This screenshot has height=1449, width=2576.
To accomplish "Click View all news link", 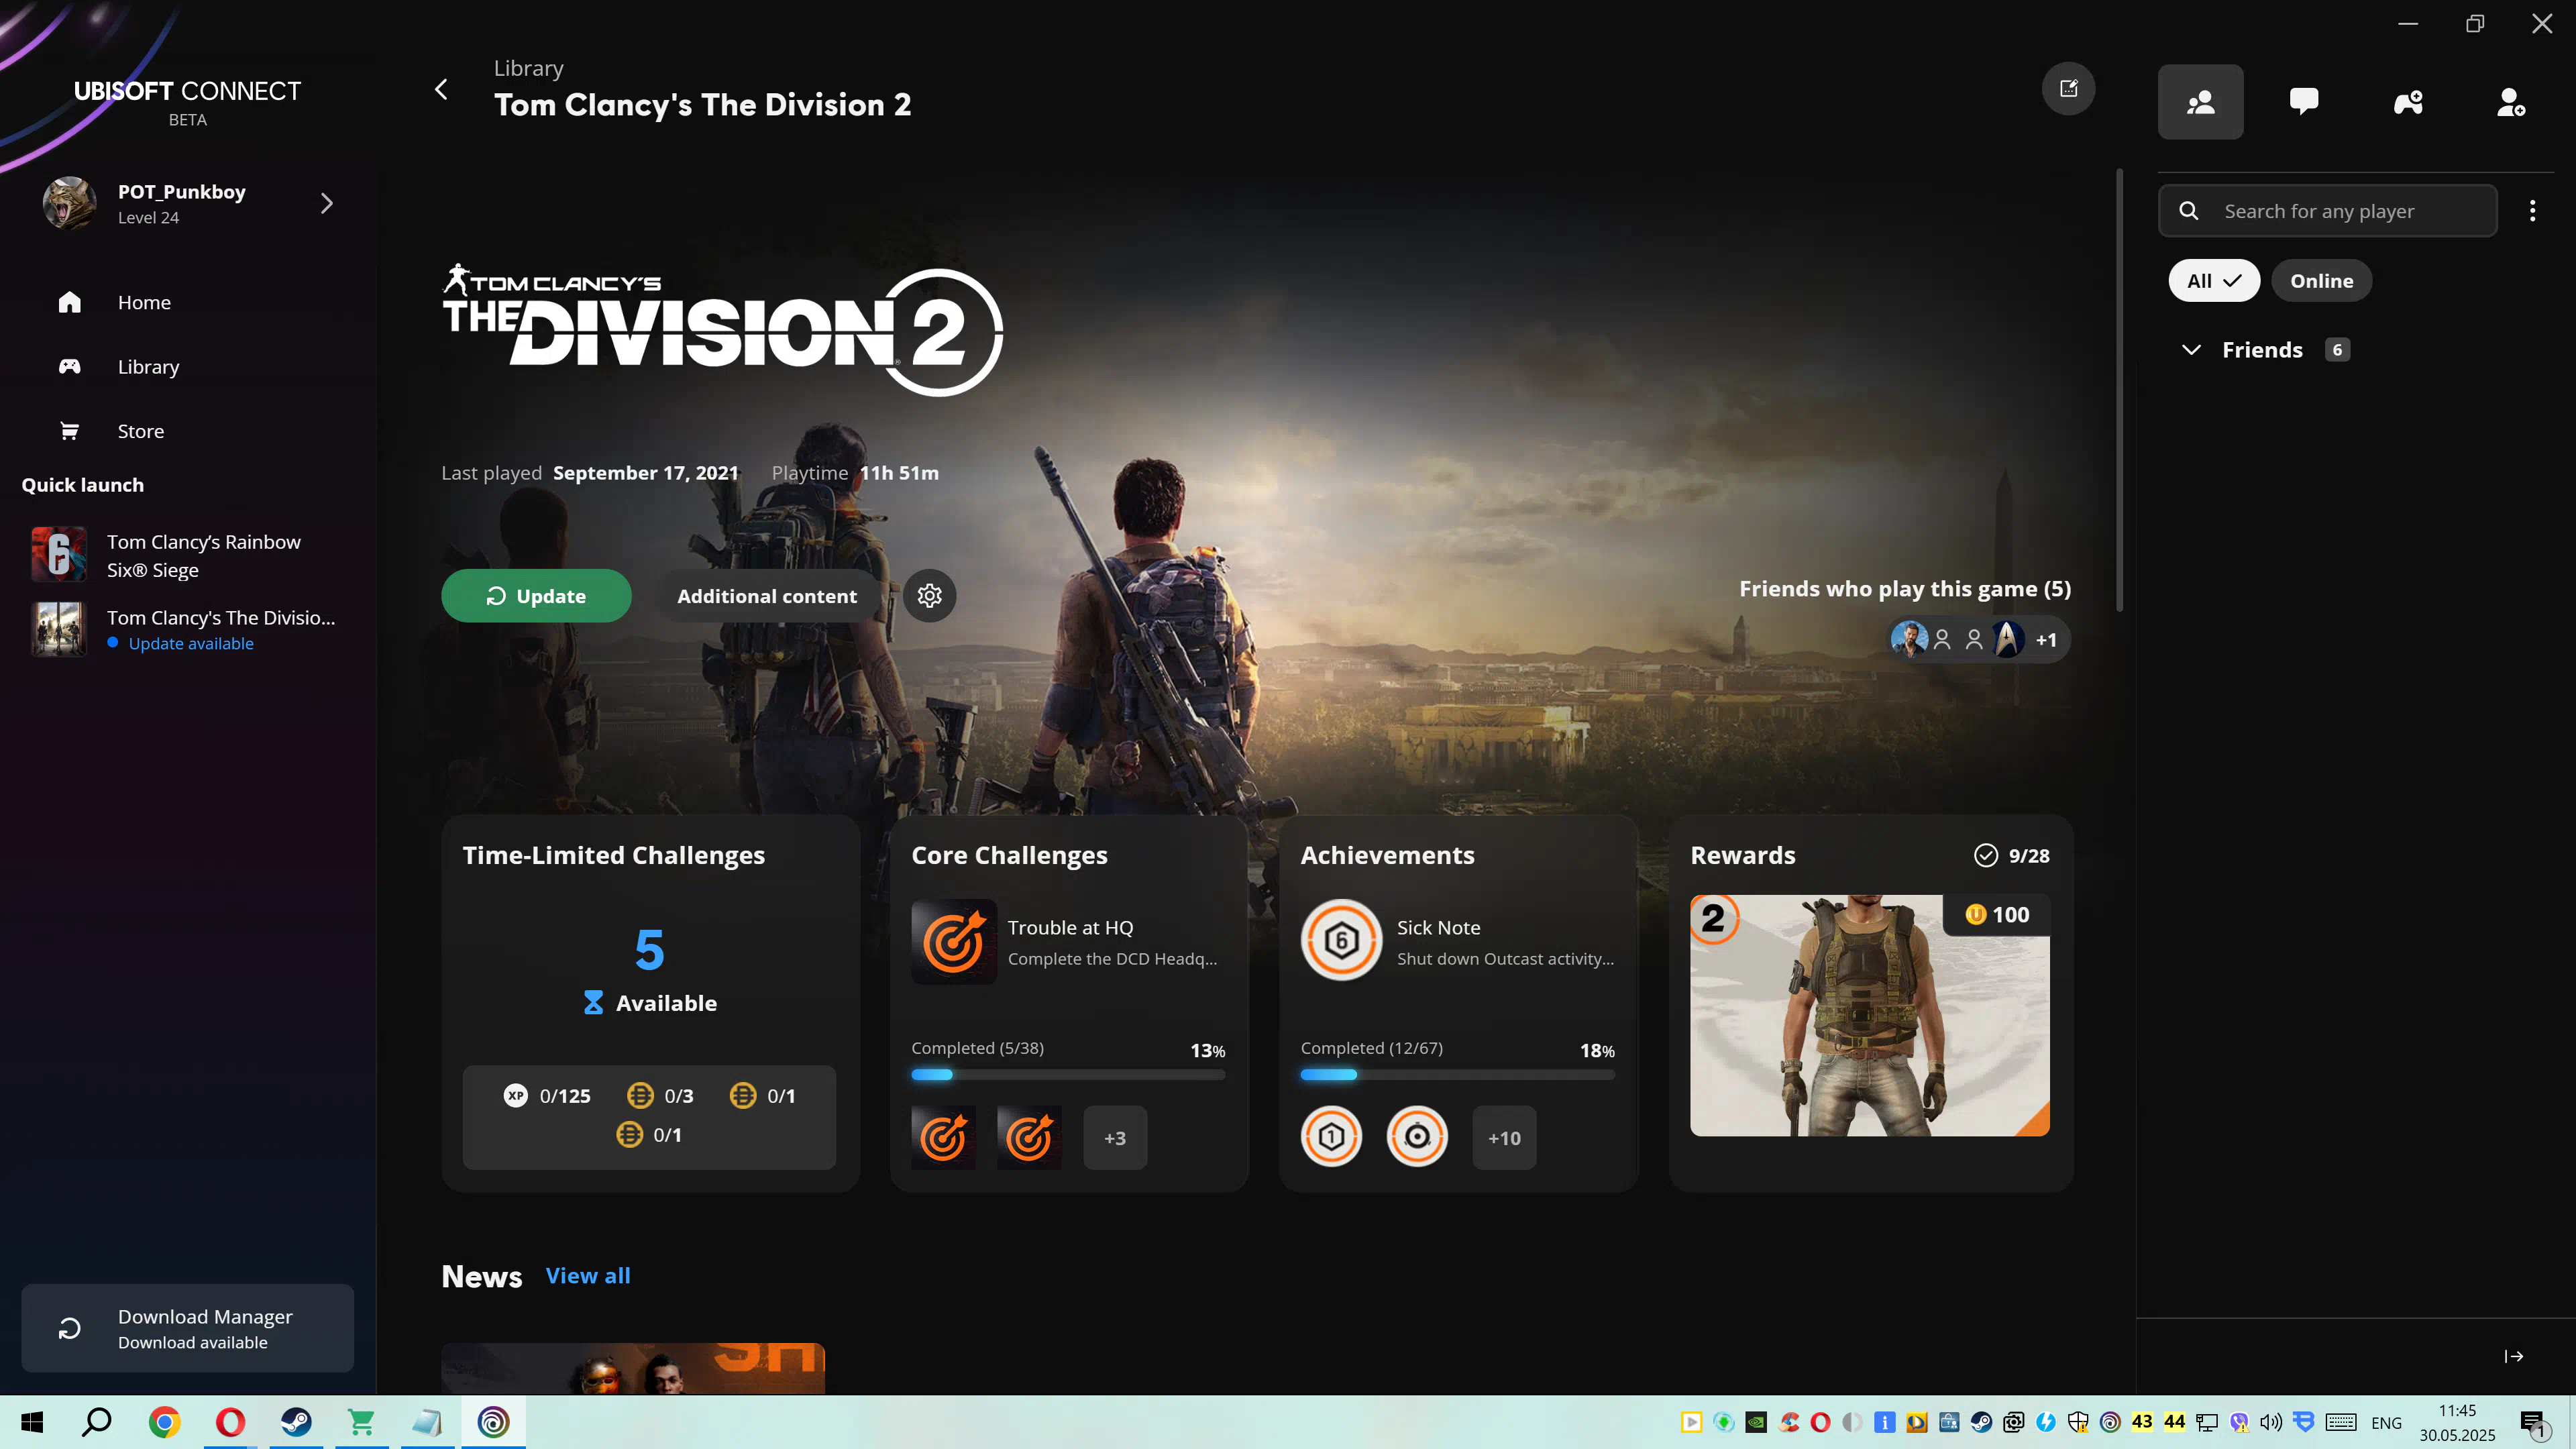I will (588, 1275).
